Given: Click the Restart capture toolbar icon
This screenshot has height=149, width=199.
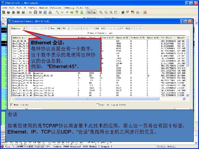Looking at the screenshot, I should tap(23, 12).
